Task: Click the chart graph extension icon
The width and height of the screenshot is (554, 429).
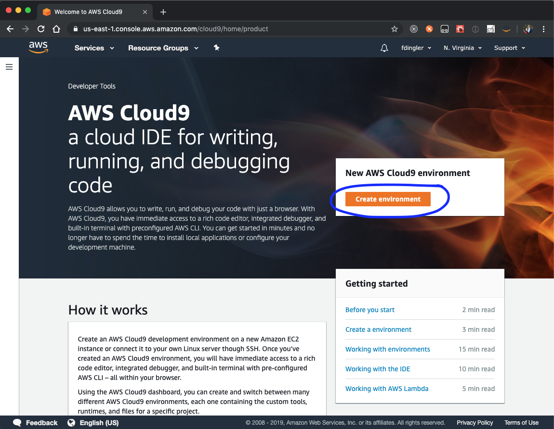Action: 491,29
